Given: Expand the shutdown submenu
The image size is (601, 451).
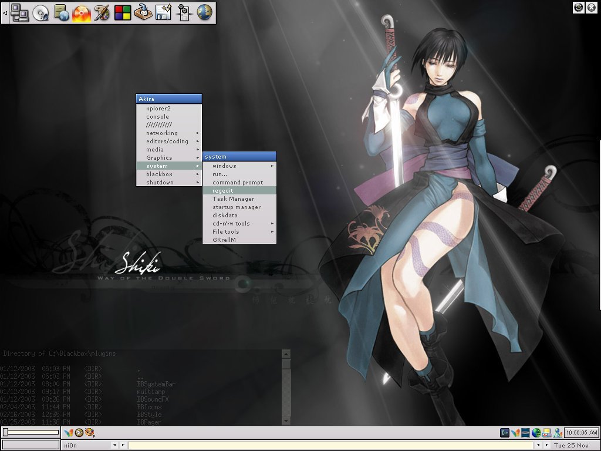Looking at the screenshot, I should click(169, 182).
